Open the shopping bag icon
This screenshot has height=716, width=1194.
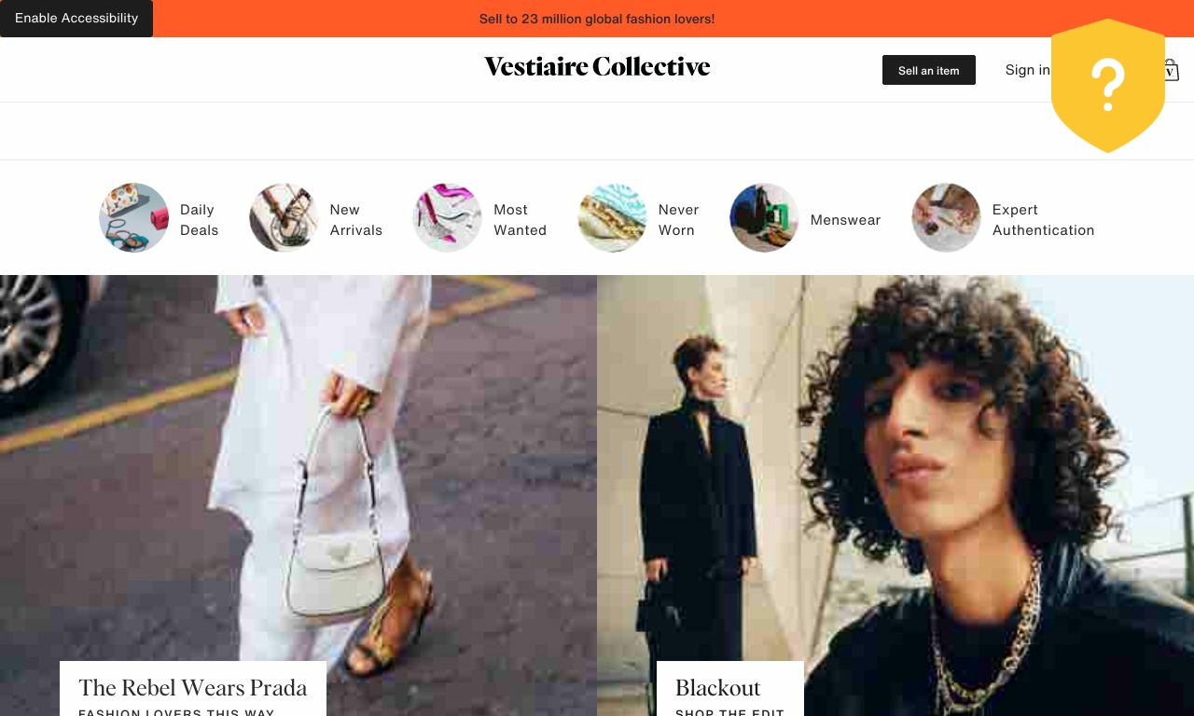(1172, 70)
